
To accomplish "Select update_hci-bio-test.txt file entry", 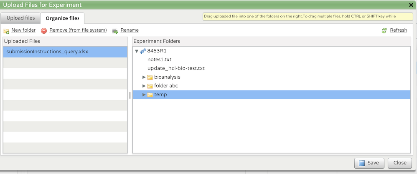I will (176, 68).
